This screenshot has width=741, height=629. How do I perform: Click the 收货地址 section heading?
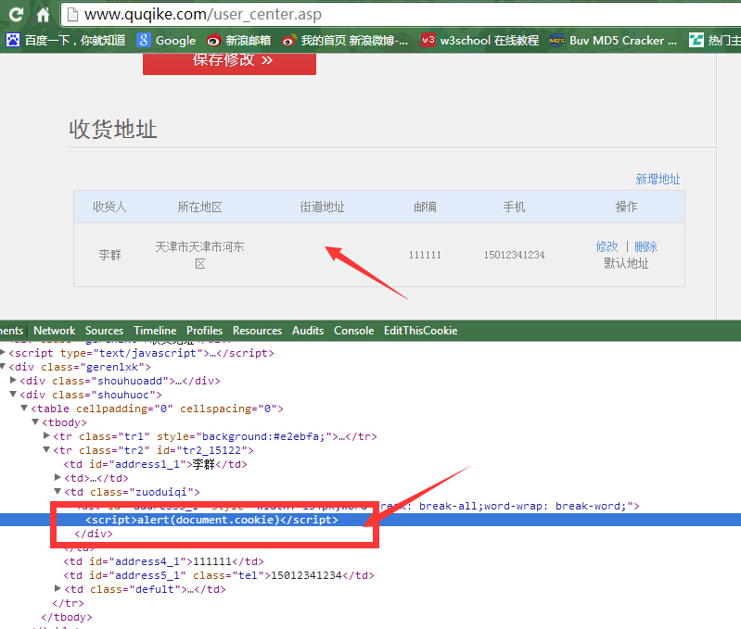113,129
